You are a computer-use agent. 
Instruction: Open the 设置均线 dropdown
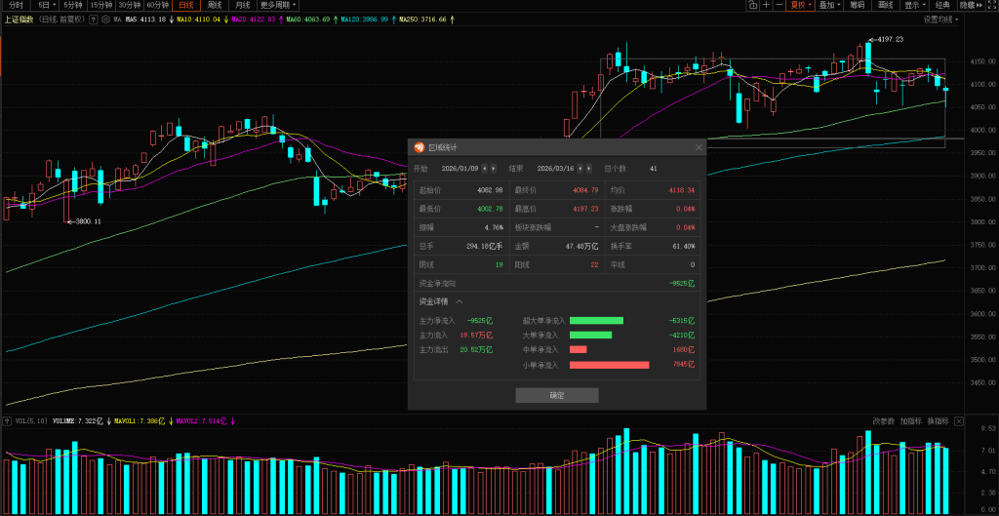940,19
